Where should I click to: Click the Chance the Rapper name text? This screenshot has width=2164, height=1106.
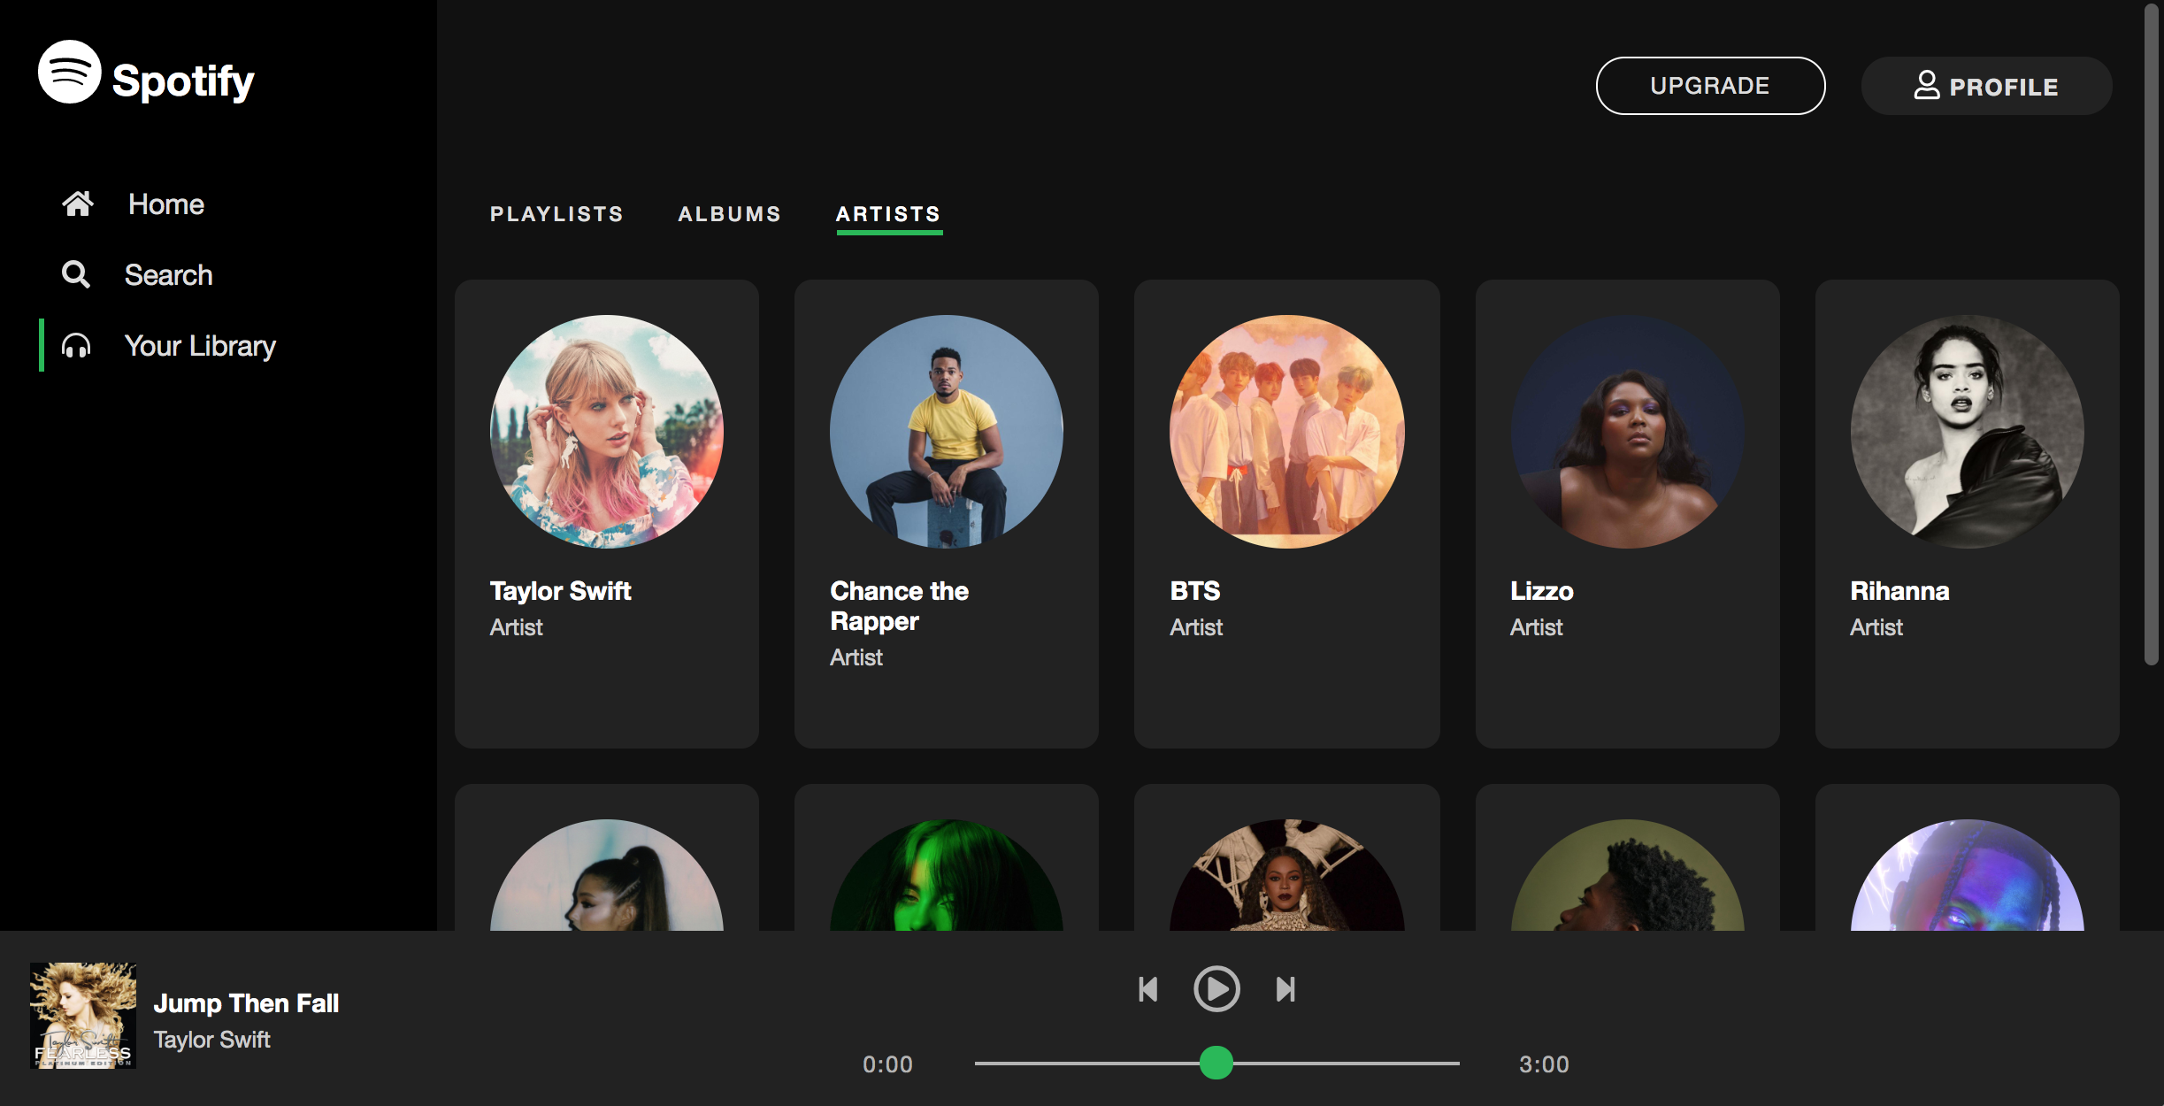[899, 606]
